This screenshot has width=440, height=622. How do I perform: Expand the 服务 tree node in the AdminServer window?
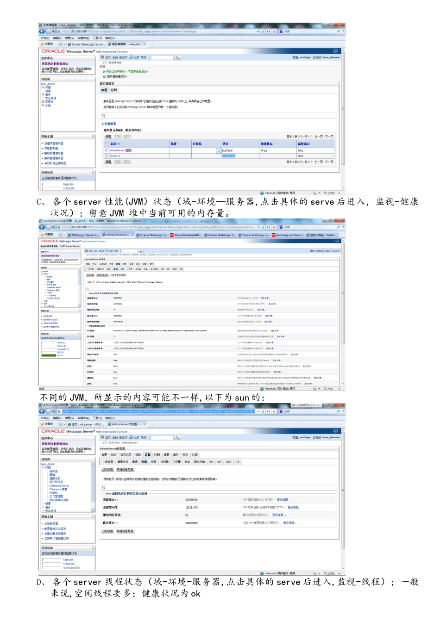coord(43,507)
